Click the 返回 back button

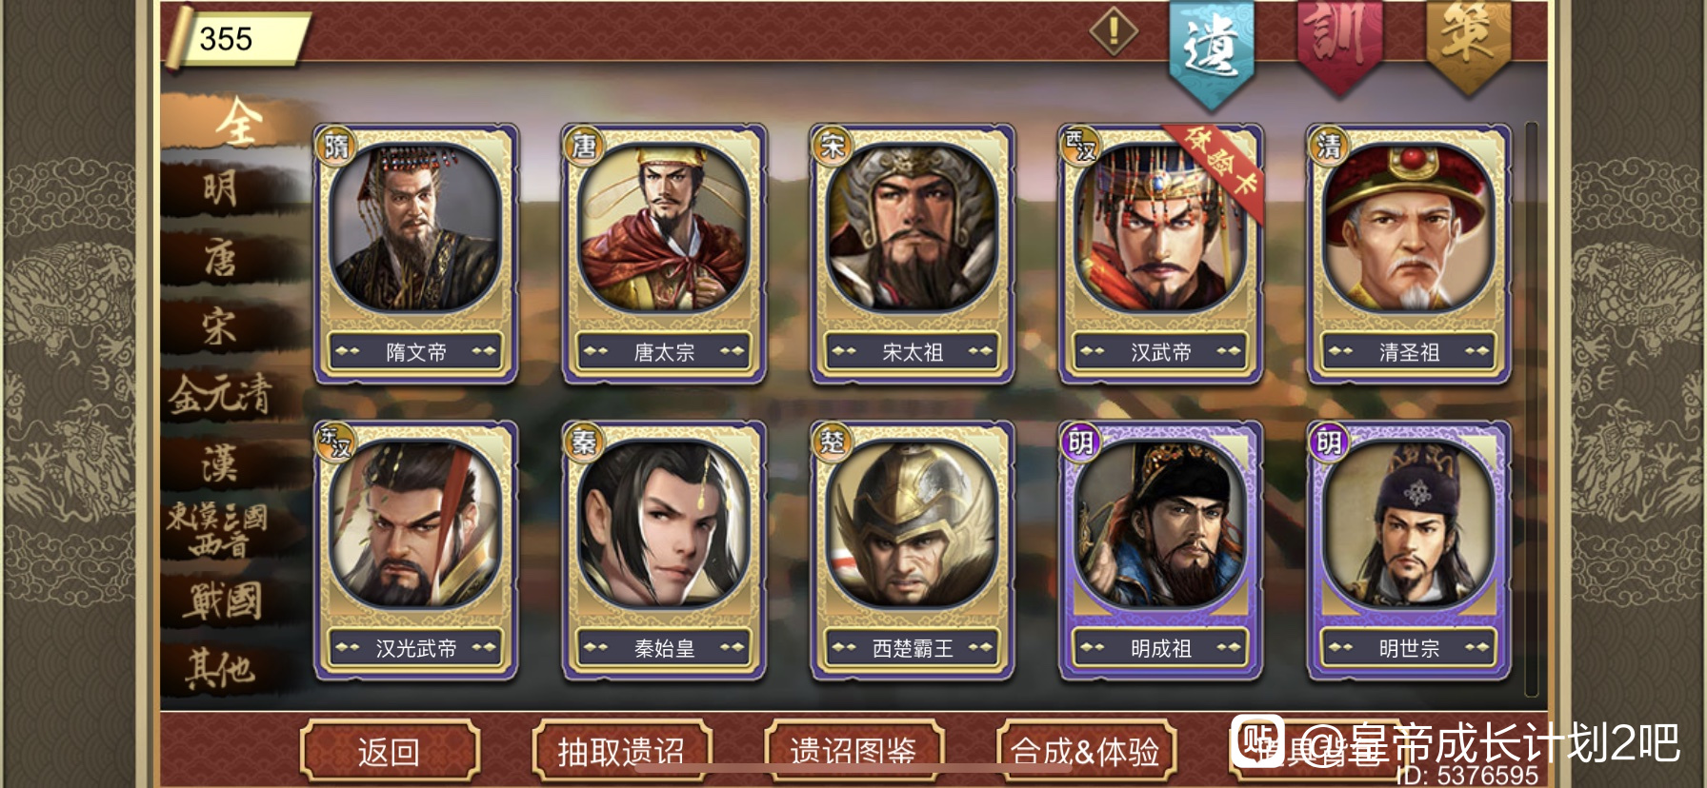pyautogui.click(x=390, y=751)
